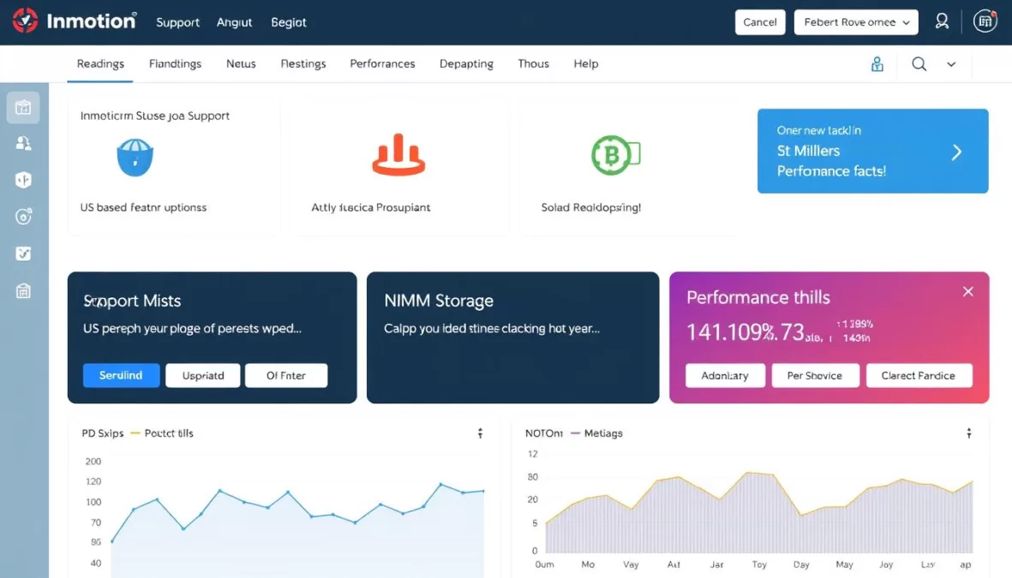Open the clipboard report icon at sidebar bottom
The image size is (1012, 578).
[24, 290]
